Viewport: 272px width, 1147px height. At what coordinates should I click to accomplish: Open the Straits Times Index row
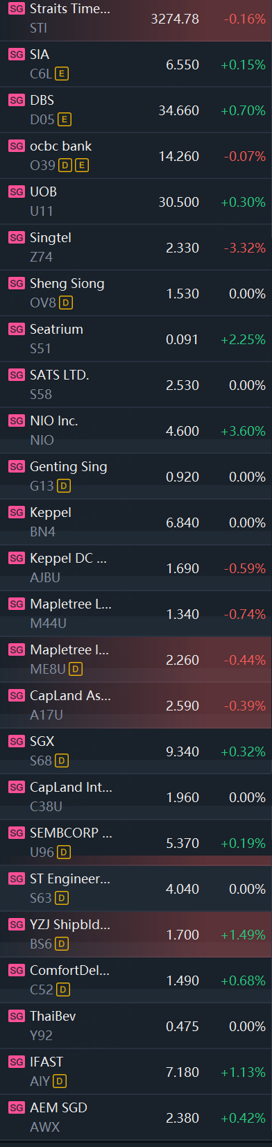136,19
